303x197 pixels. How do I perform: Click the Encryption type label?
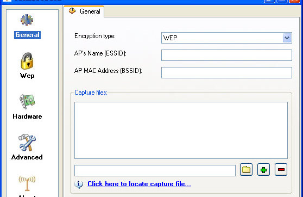coord(95,36)
